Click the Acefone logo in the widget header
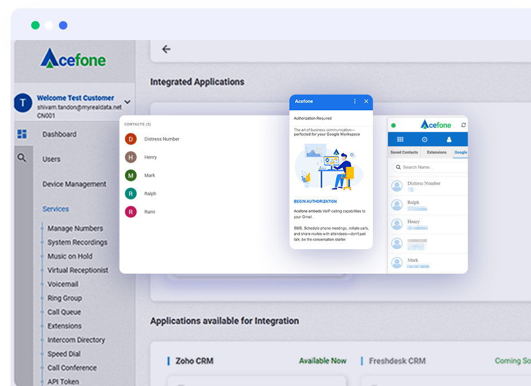Image resolution: width=531 pixels, height=386 pixels. point(436,125)
